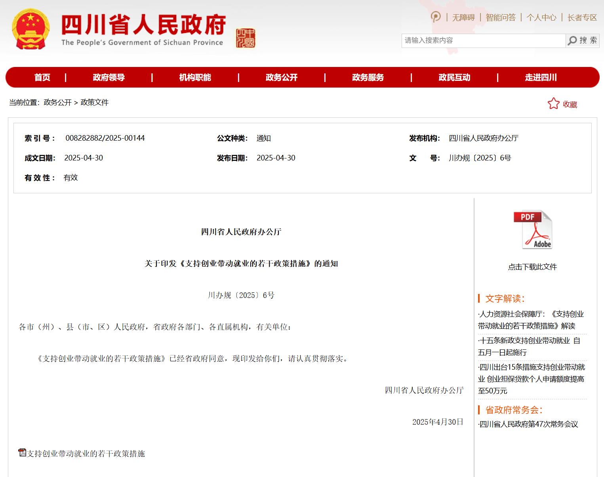The height and width of the screenshot is (477, 604).
Task: Click the red China Sichuan seal icon
Action: (245, 38)
